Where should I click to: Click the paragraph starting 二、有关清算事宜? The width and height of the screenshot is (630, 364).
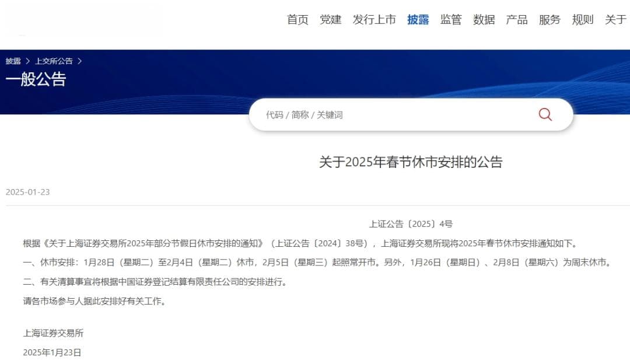(156, 282)
